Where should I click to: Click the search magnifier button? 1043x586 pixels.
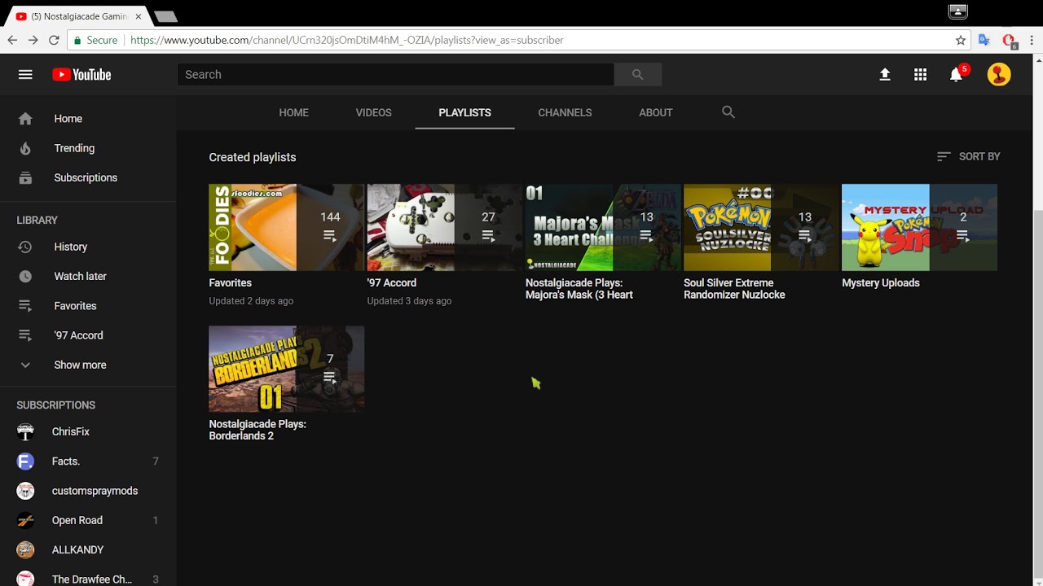(x=637, y=74)
